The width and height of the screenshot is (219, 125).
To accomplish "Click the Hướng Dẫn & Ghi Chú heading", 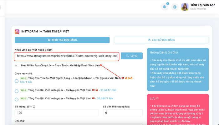I will pos(164,52).
